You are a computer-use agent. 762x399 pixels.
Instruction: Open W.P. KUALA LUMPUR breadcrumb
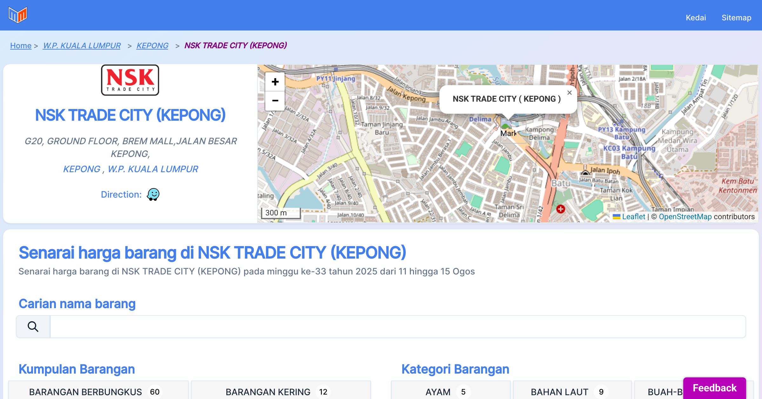pos(82,45)
